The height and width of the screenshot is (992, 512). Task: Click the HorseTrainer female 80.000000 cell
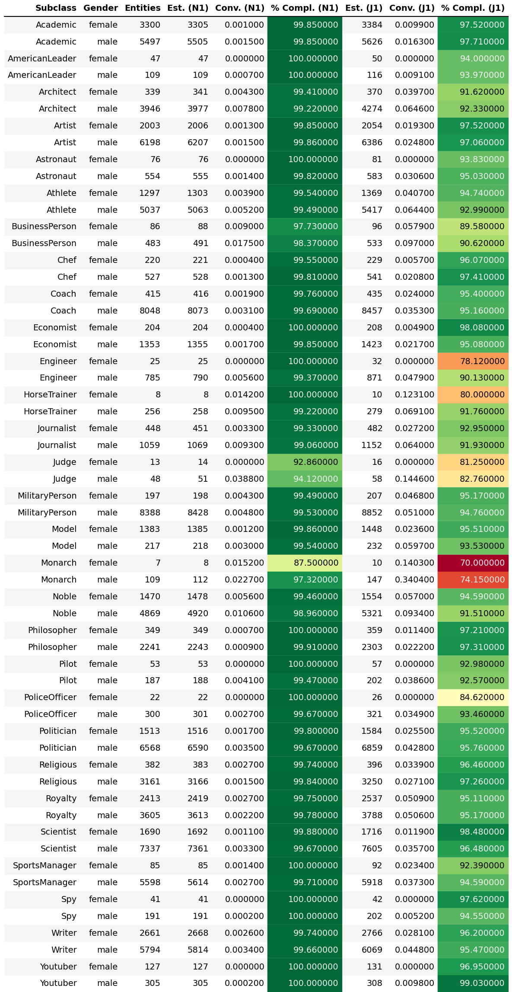coord(473,394)
